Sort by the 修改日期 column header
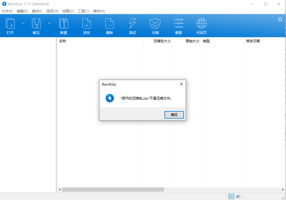 [264, 41]
